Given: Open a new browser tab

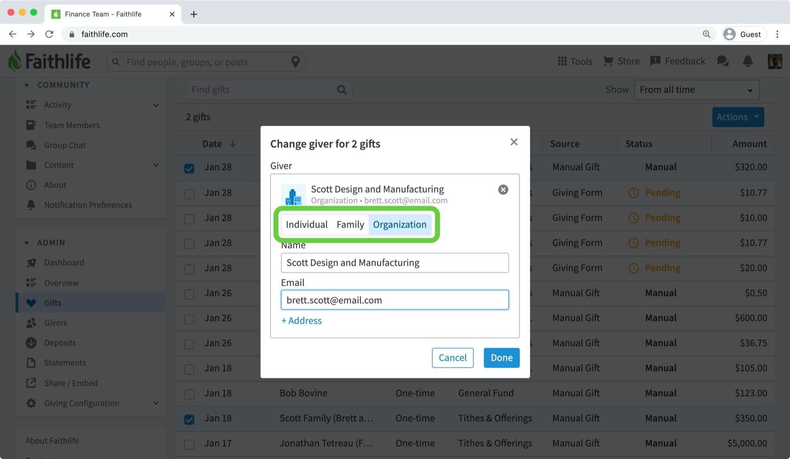Looking at the screenshot, I should coord(194,14).
